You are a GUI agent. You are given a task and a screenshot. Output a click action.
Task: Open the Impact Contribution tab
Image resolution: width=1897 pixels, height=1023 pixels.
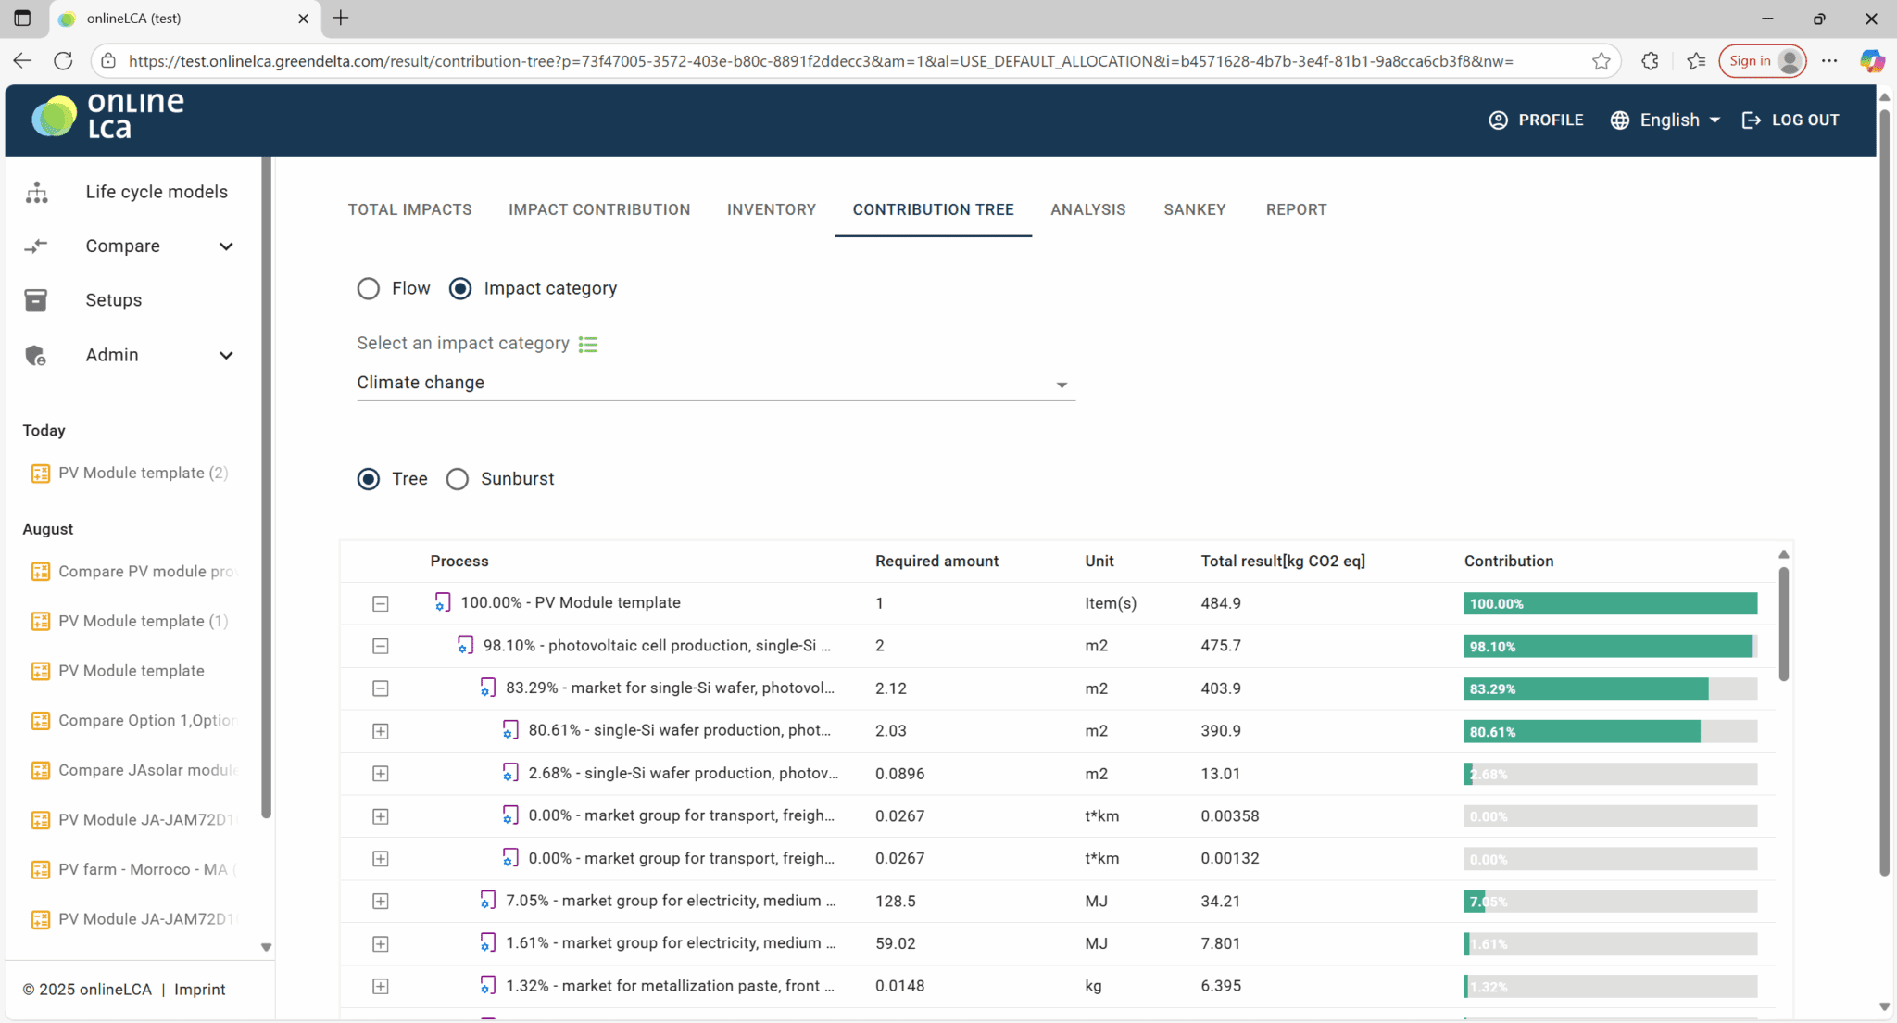[x=599, y=209]
